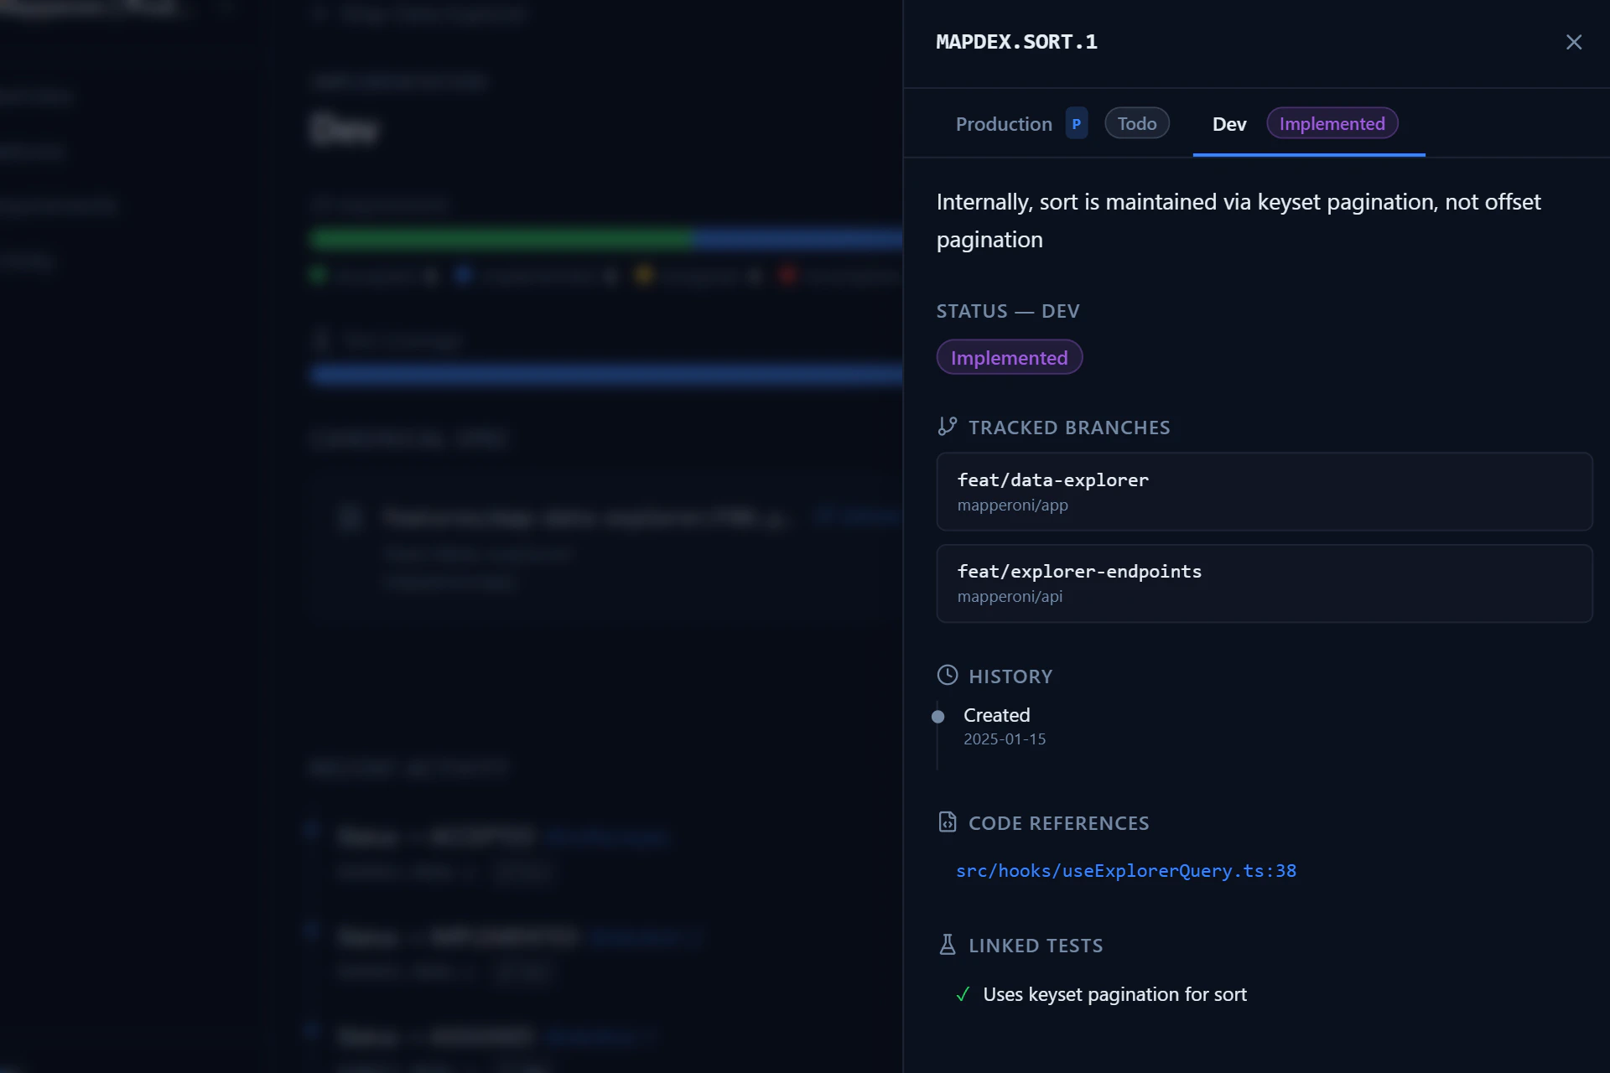Toggle the Implemented badge under Status — Dev
Screen dimensions: 1610x1073
pyautogui.click(x=1009, y=356)
